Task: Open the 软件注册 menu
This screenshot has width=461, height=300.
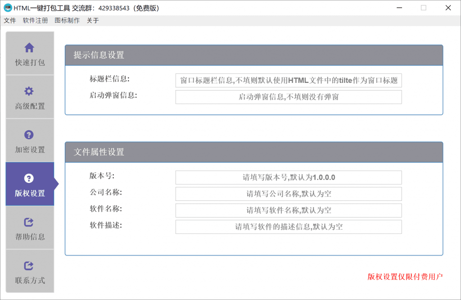Action: click(35, 20)
